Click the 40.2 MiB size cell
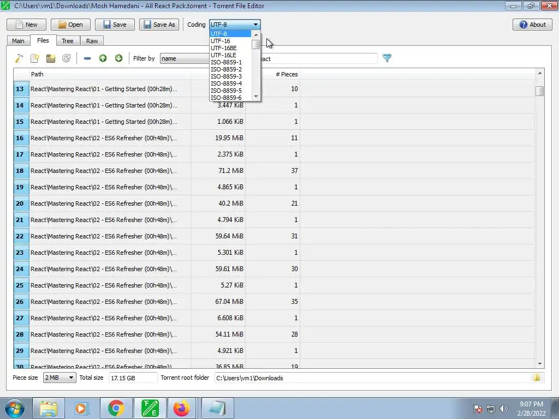Image resolution: width=559 pixels, height=419 pixels. click(218, 203)
